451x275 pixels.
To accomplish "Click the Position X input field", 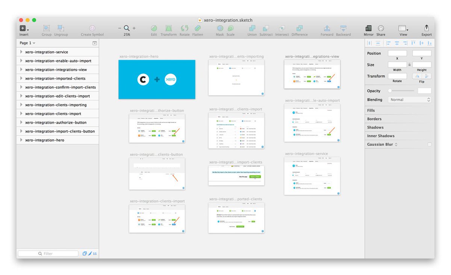I will point(397,53).
